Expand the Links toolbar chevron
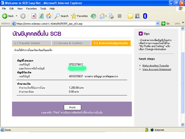185x139 pixels. coord(183,22)
